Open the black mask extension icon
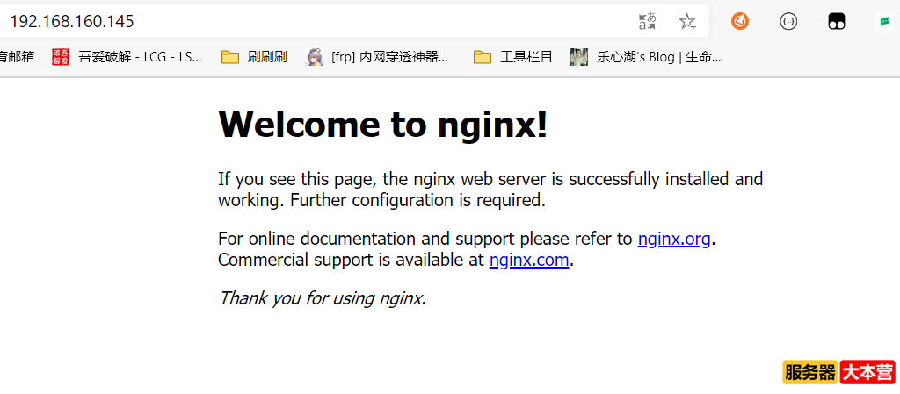This screenshot has height=394, width=900. point(837,22)
